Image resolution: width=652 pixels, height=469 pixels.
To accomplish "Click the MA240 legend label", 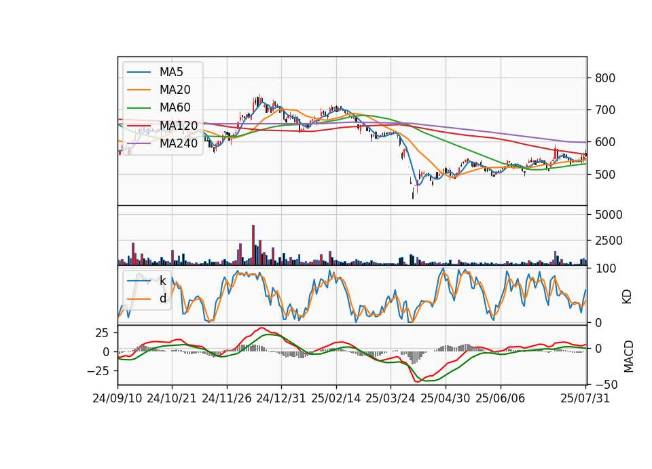I will (x=179, y=143).
